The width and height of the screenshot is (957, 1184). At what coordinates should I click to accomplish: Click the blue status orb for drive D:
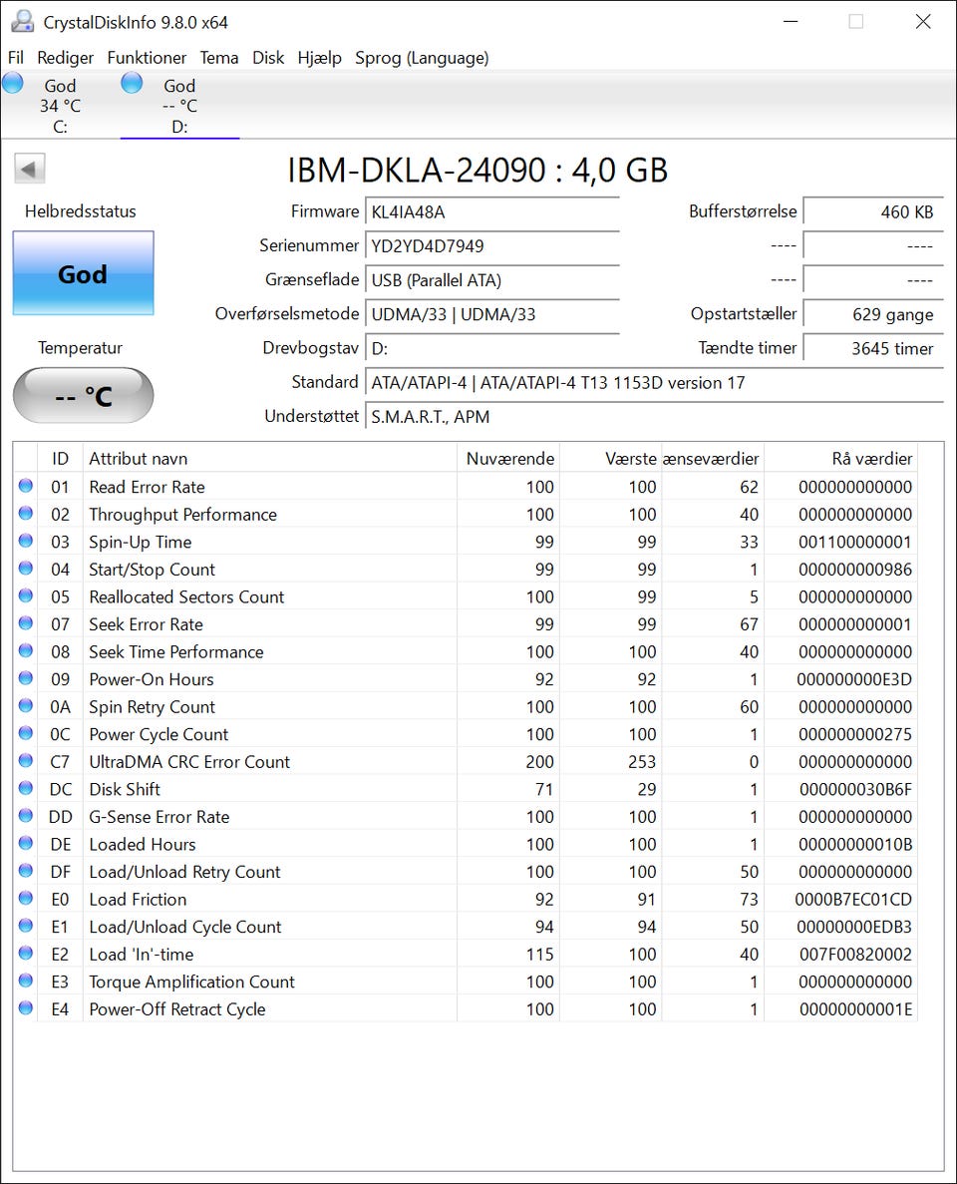point(132,84)
